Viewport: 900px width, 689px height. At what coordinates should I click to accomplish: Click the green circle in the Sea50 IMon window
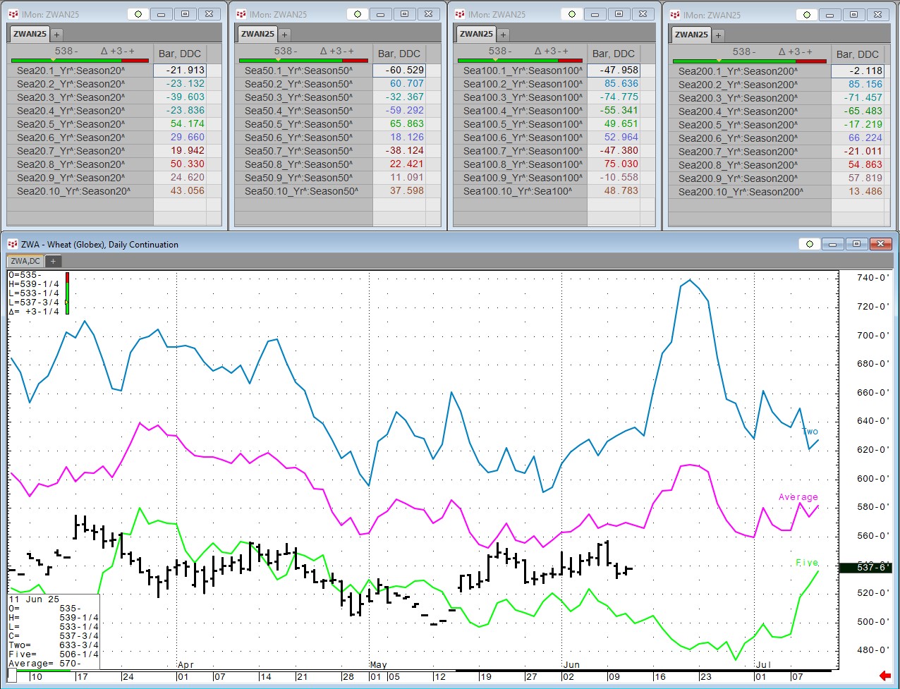tap(358, 14)
